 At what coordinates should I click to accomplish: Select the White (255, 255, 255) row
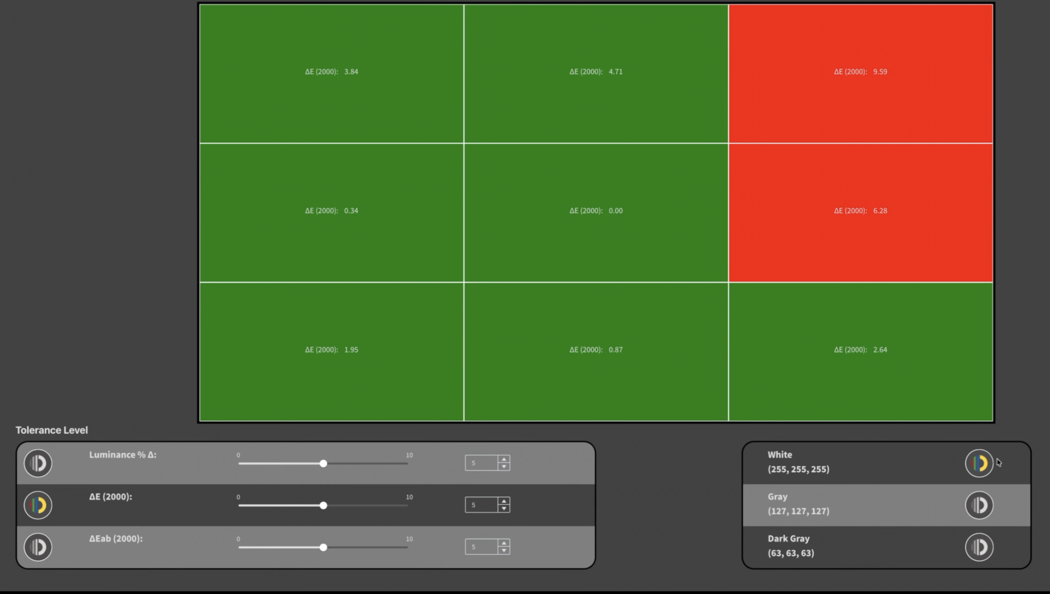[840, 462]
